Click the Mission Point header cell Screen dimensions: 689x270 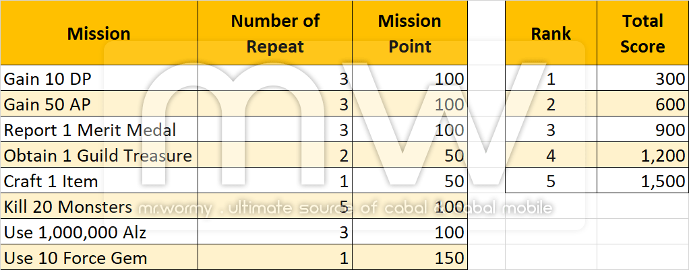tap(410, 33)
